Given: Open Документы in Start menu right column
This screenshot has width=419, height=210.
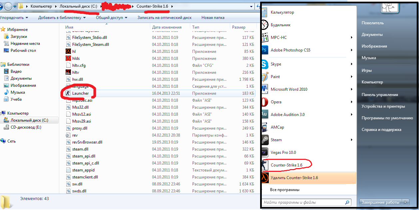Looking at the screenshot, I should point(372,35).
